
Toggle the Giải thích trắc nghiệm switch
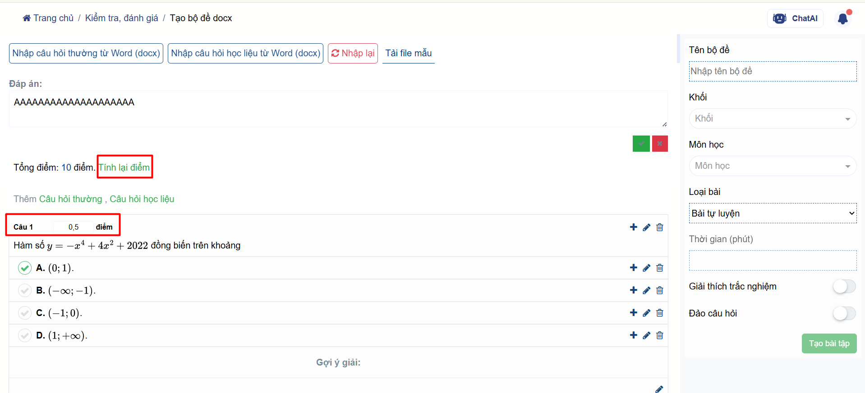(x=844, y=286)
